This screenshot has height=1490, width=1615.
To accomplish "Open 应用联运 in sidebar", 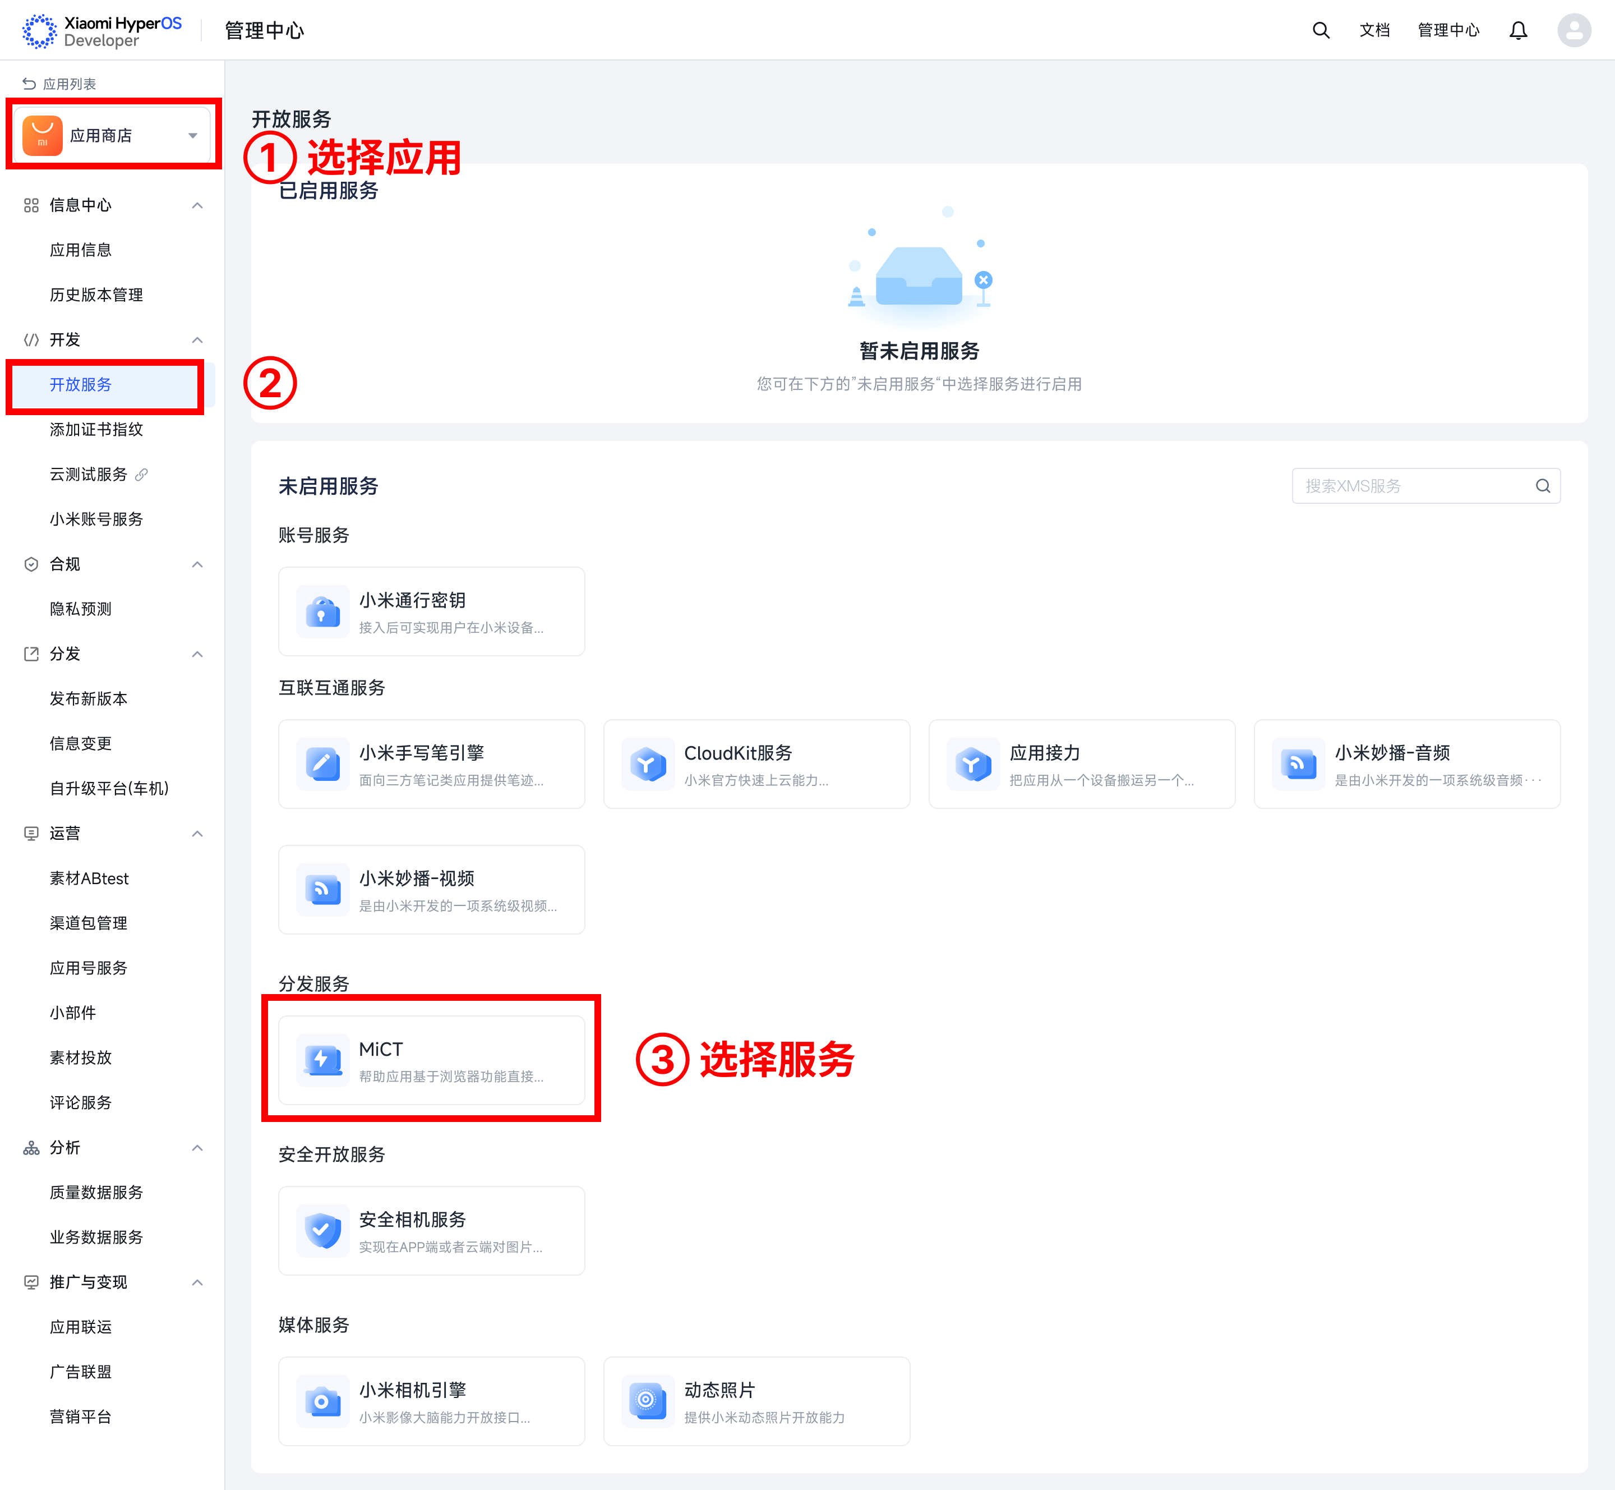I will pos(81,1327).
